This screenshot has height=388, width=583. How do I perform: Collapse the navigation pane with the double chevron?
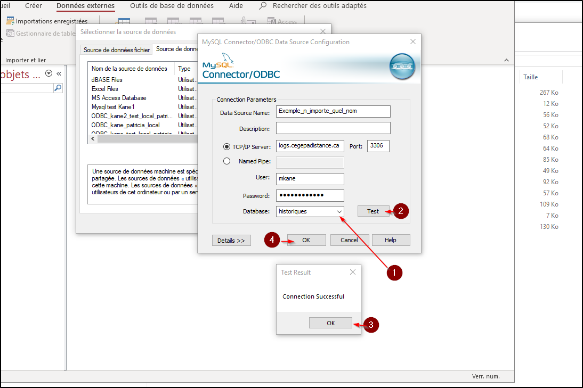click(x=59, y=74)
